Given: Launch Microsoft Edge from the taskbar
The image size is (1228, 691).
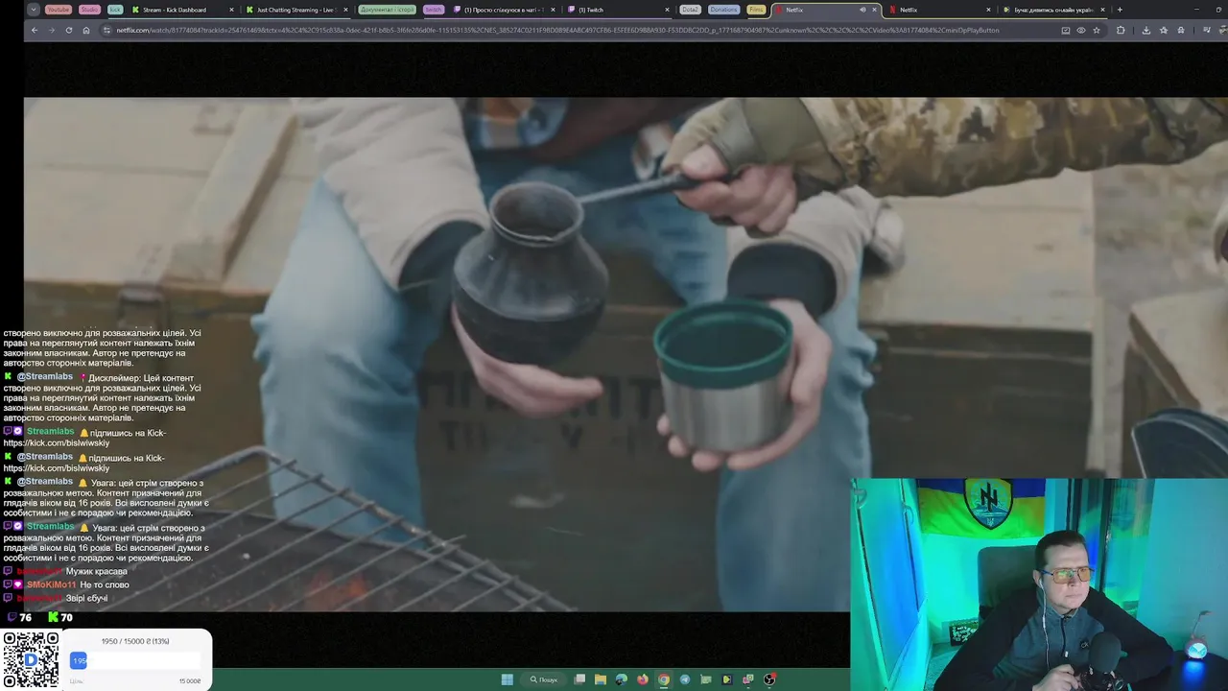Looking at the screenshot, I should 622,679.
